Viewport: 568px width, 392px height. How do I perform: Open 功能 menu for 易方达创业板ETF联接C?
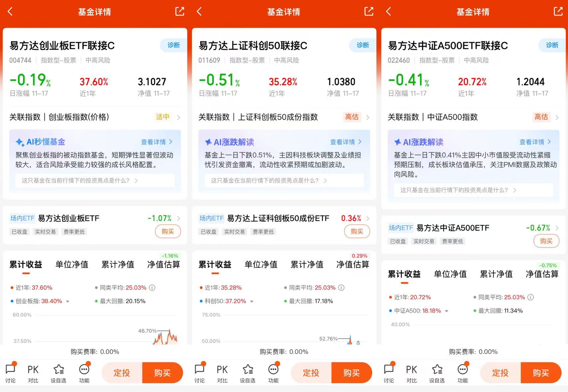[x=84, y=373]
